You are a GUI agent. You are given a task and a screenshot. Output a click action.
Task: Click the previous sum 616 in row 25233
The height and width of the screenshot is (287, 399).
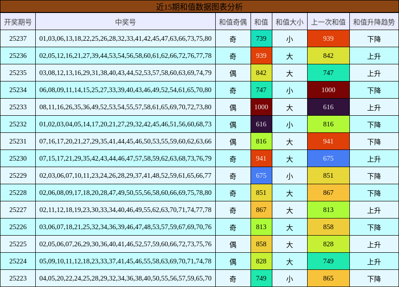[328, 107]
